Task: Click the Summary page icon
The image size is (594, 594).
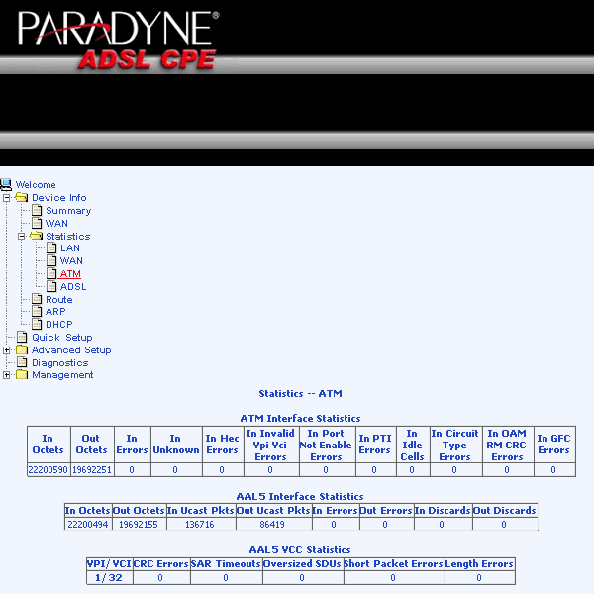Action: (37, 210)
